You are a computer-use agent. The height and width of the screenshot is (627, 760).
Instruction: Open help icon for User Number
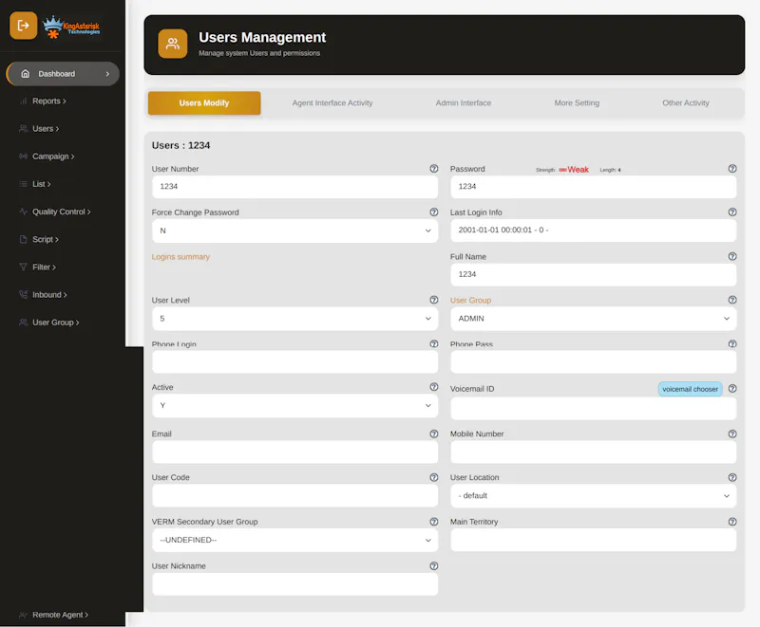tap(434, 168)
